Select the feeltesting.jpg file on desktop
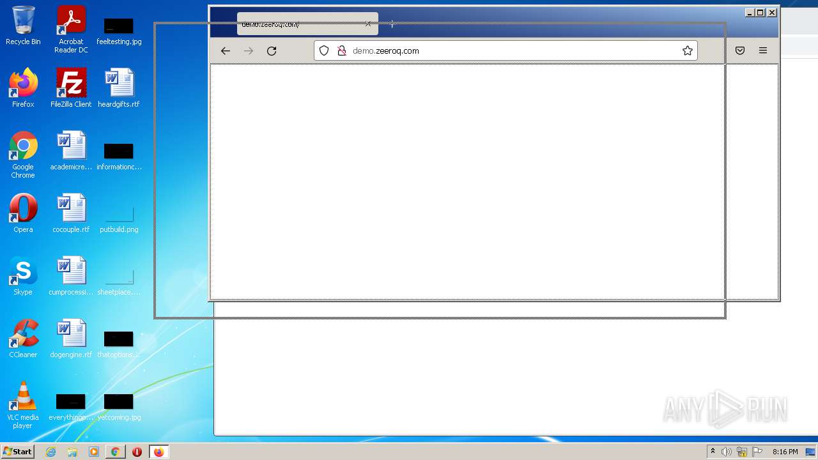Screen dimensions: 818x460 [x=119, y=31]
